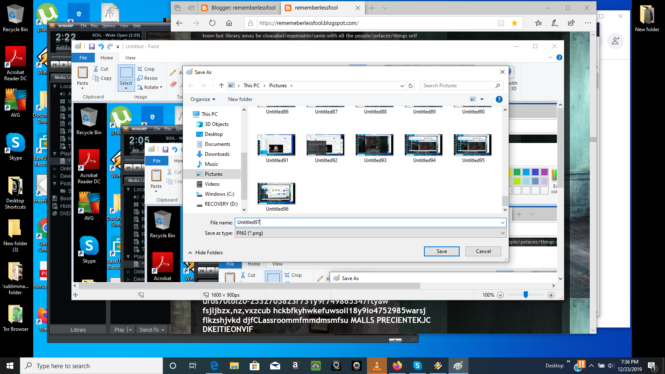Screen dimensions: 665x374
Task: Open Recycle Bin on the desktop
Action: (15, 18)
